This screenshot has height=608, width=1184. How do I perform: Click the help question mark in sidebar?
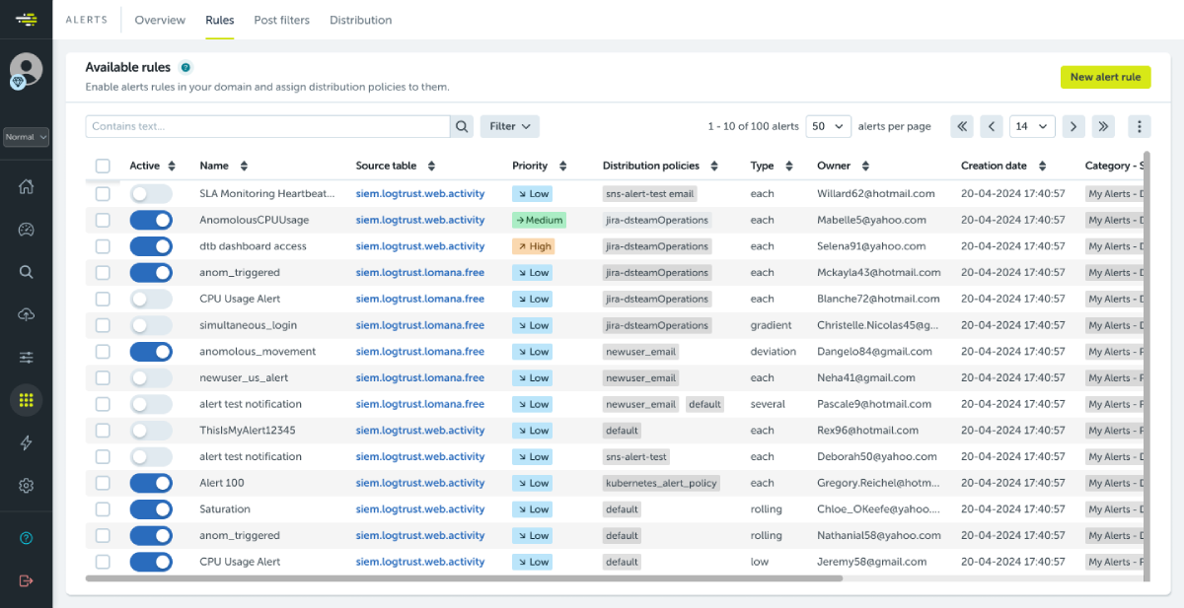[x=27, y=538]
